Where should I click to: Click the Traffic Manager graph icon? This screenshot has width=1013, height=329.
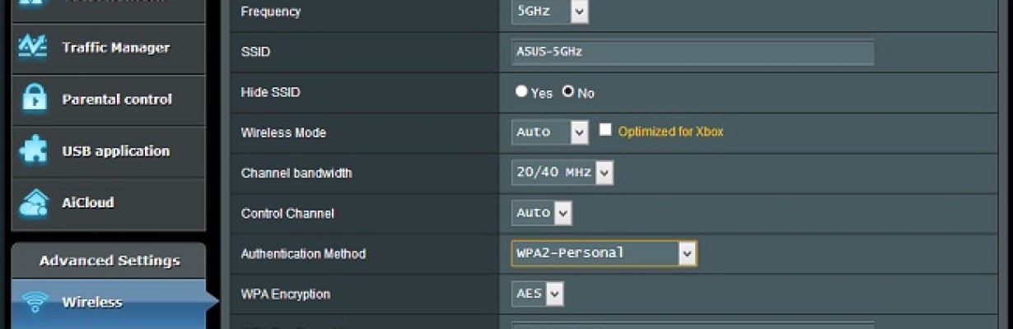[x=33, y=48]
